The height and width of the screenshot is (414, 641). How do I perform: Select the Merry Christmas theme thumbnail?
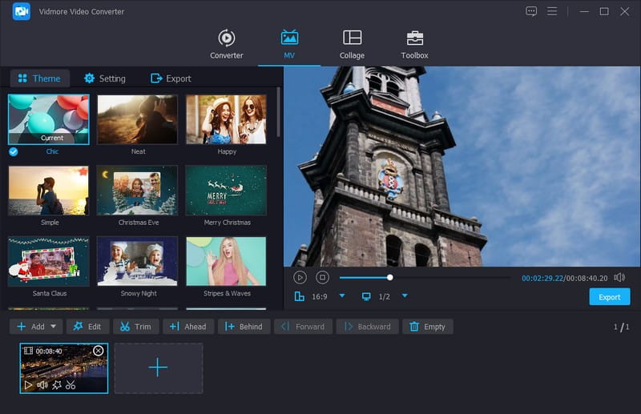[x=226, y=191]
